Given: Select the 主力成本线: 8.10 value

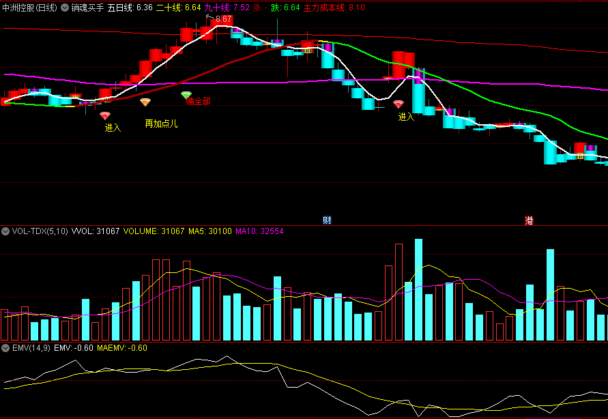Looking at the screenshot, I should 334,8.
